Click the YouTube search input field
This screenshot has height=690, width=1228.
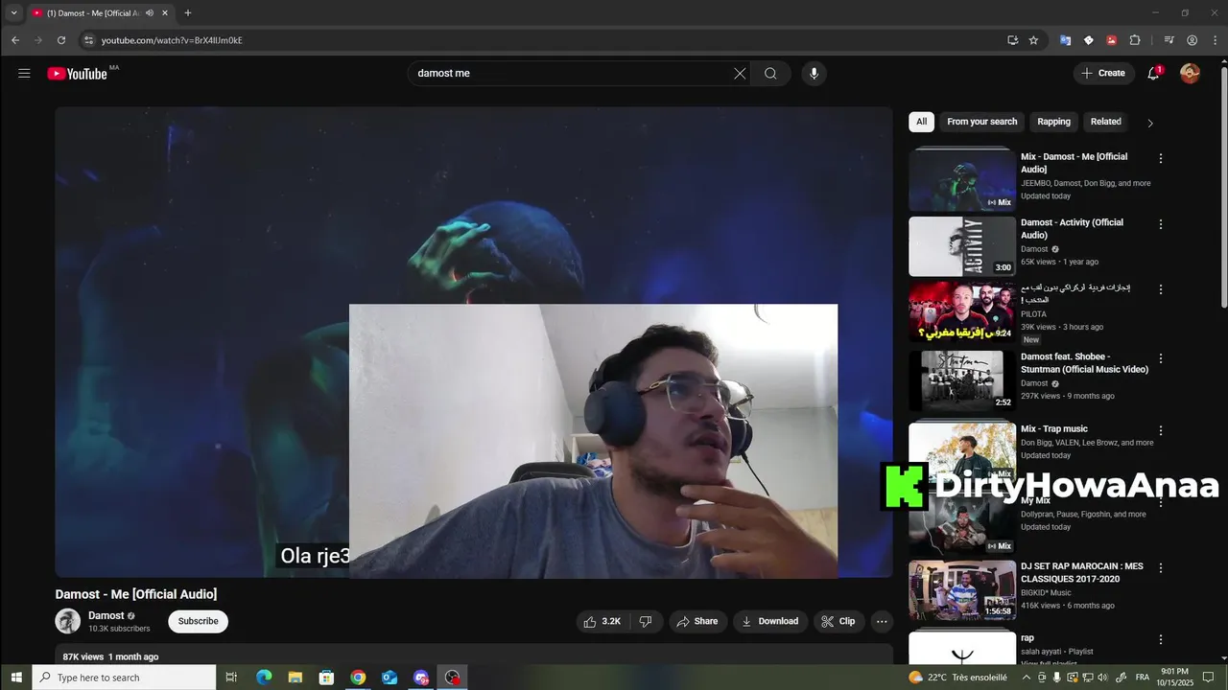pos(571,73)
